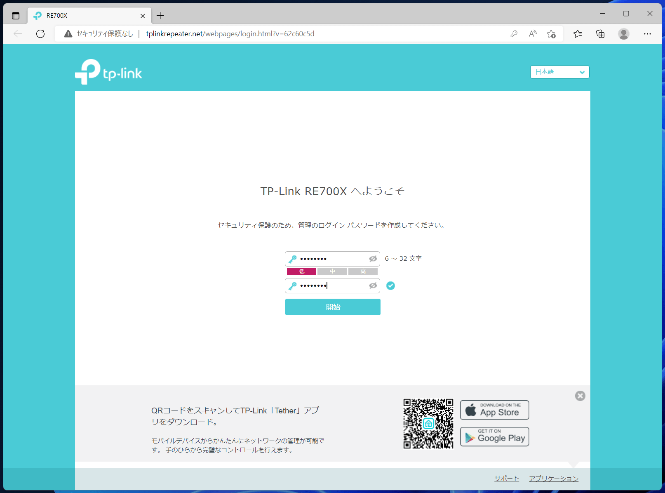Screen dimensions: 665x493
Task: Add this page to favorites
Action: point(551,34)
